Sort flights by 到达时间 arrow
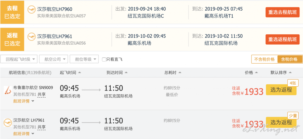 tap(126, 73)
